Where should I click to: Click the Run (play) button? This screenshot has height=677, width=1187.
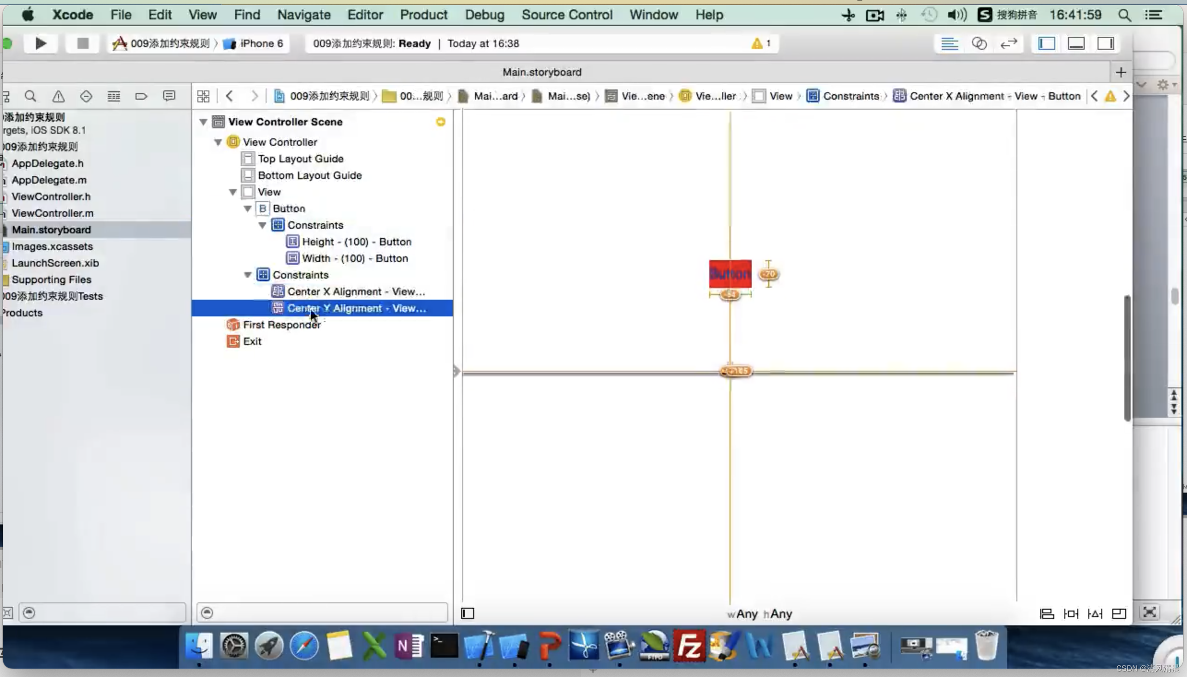coord(41,43)
